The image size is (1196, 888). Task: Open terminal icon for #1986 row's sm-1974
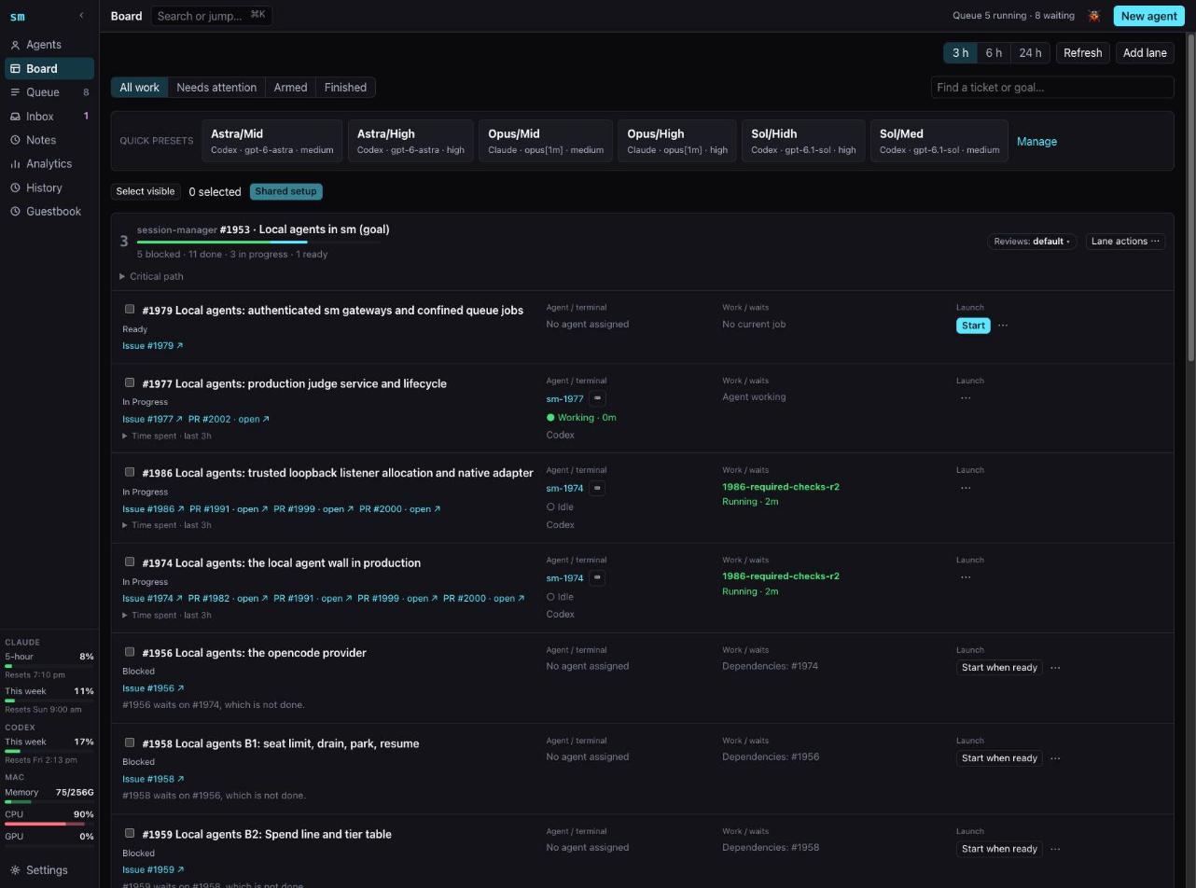[x=597, y=488]
